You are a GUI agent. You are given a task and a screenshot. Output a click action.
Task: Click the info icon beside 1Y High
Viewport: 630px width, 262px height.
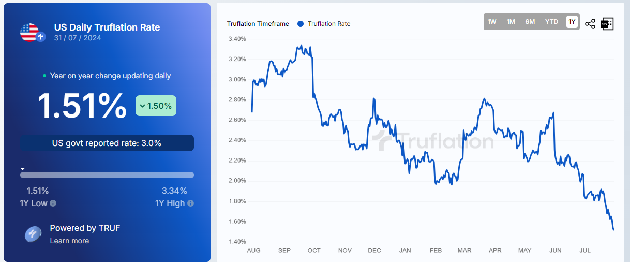pos(190,203)
